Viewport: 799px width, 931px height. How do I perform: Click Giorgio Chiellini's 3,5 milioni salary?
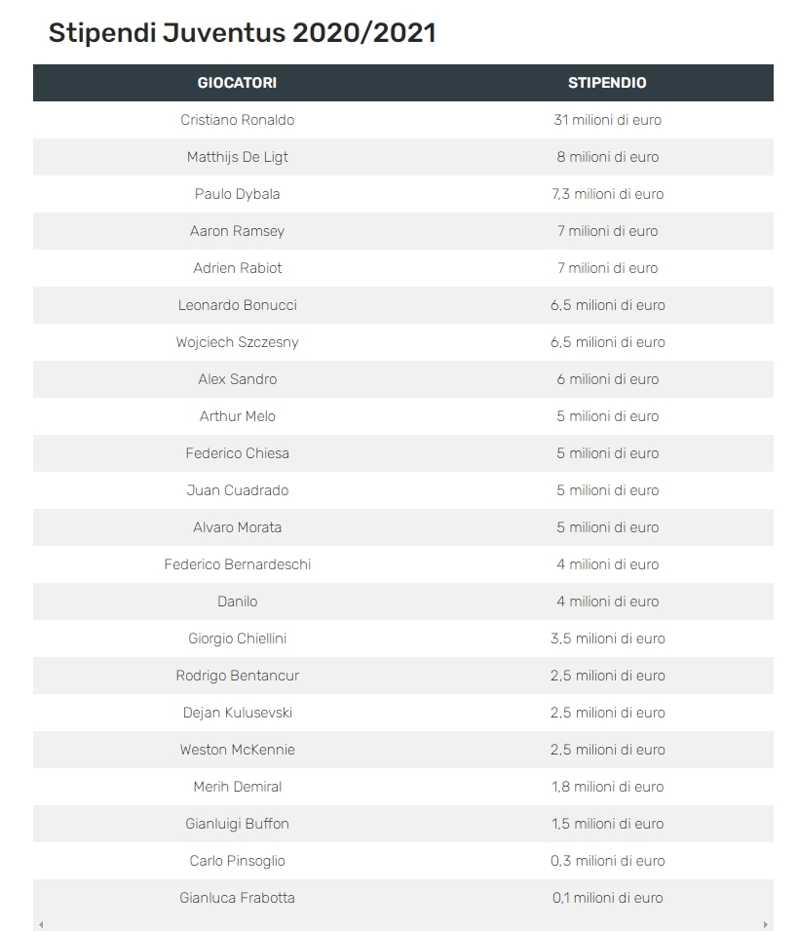pos(607,639)
